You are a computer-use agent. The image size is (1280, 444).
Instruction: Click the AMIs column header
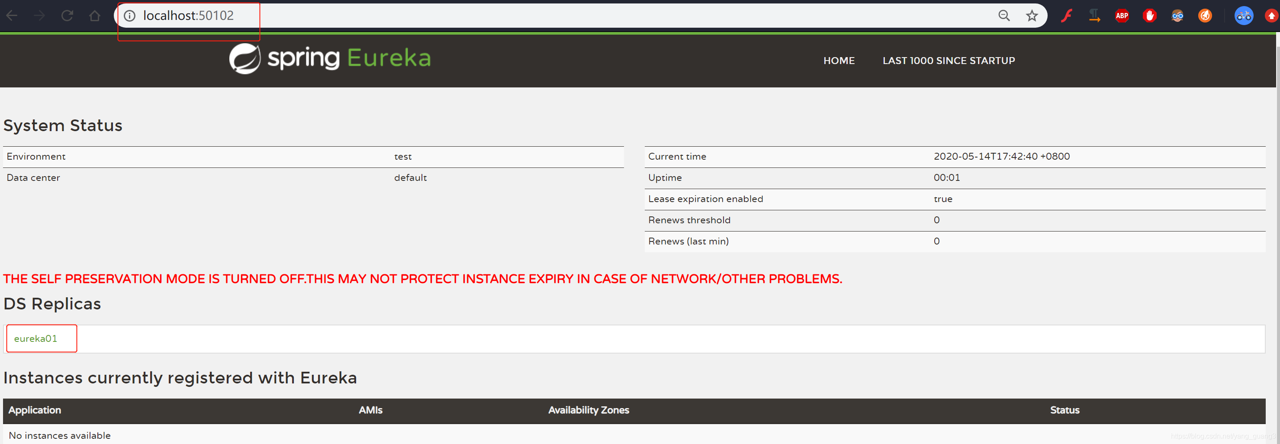371,410
